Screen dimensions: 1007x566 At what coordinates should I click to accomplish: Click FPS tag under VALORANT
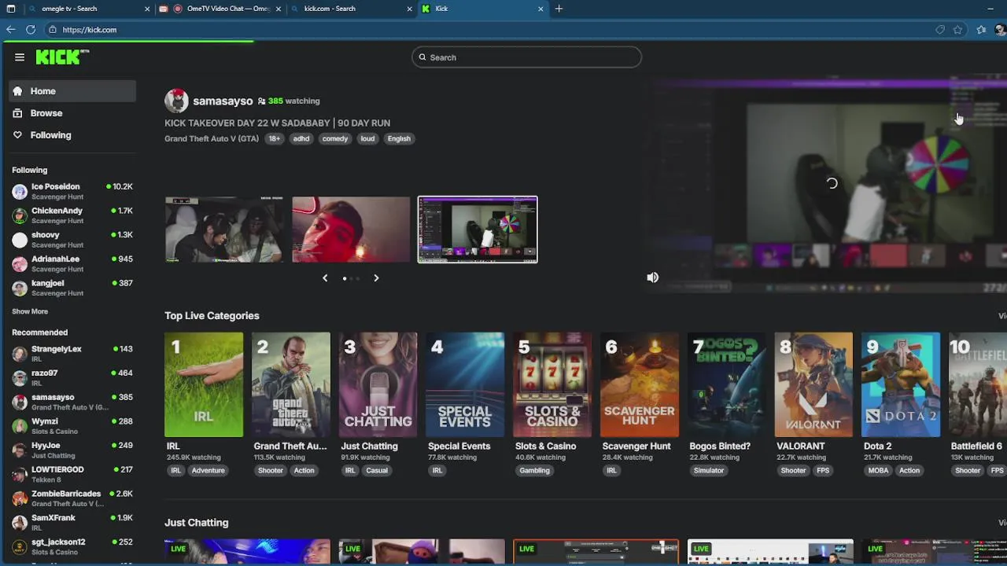click(x=823, y=471)
